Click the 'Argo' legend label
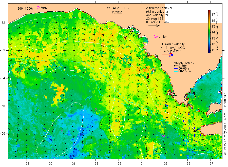 [x=44, y=8]
